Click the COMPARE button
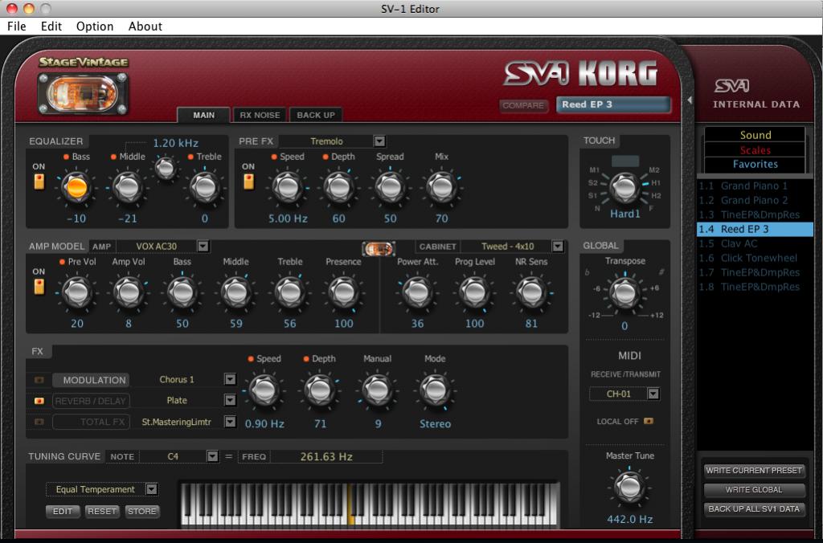 coord(523,105)
